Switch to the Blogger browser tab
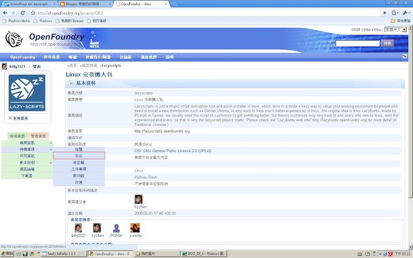The height and width of the screenshot is (258, 413). (x=85, y=4)
